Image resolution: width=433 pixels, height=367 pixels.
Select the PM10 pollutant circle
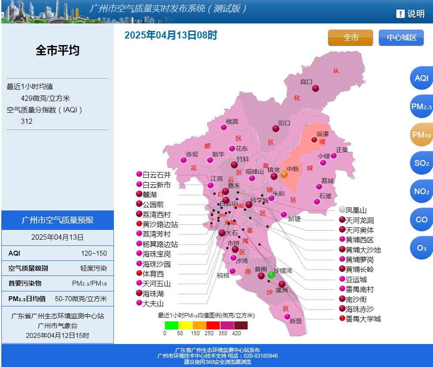422,135
